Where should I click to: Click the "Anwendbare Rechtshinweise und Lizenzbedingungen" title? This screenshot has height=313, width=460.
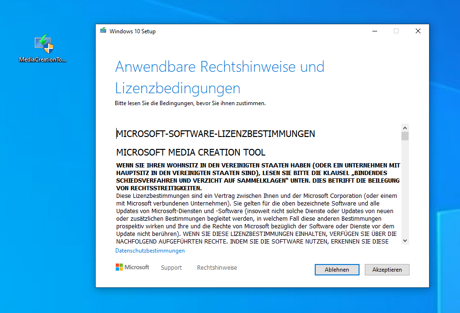click(x=220, y=77)
